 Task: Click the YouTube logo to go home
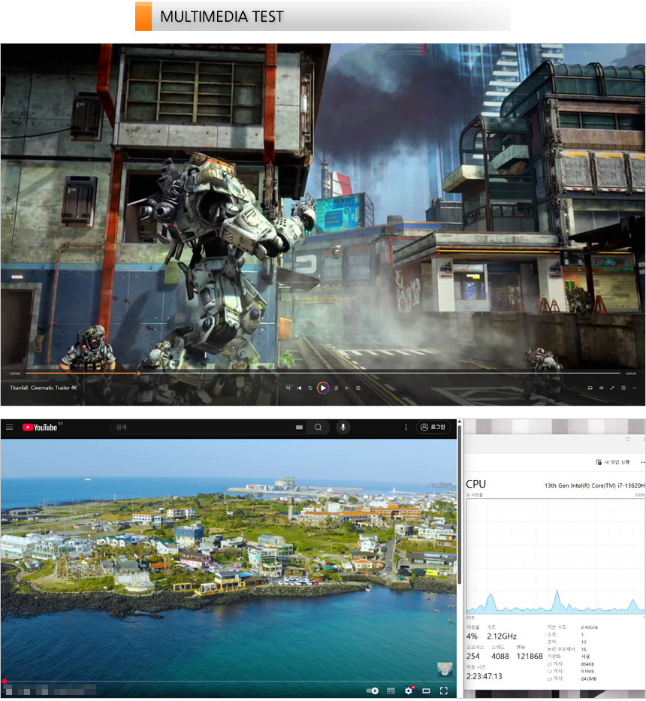click(41, 428)
